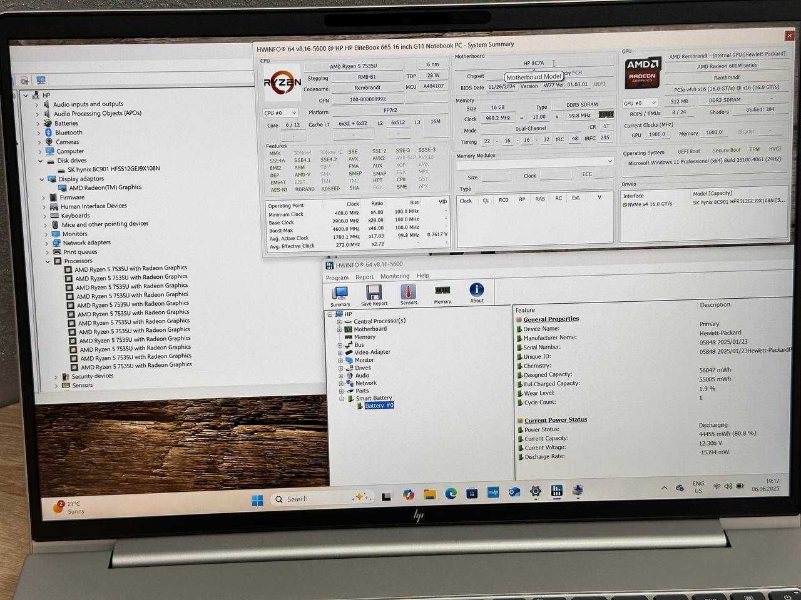Click the battery icon in system tray
The width and height of the screenshot is (801, 600).
[740, 486]
